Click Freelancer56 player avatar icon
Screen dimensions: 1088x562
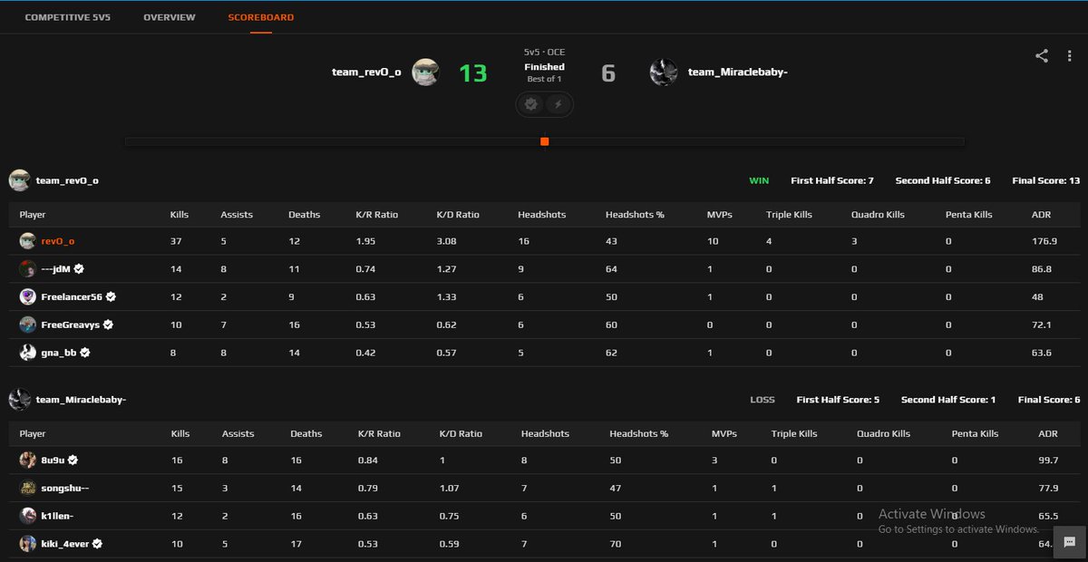tap(28, 296)
